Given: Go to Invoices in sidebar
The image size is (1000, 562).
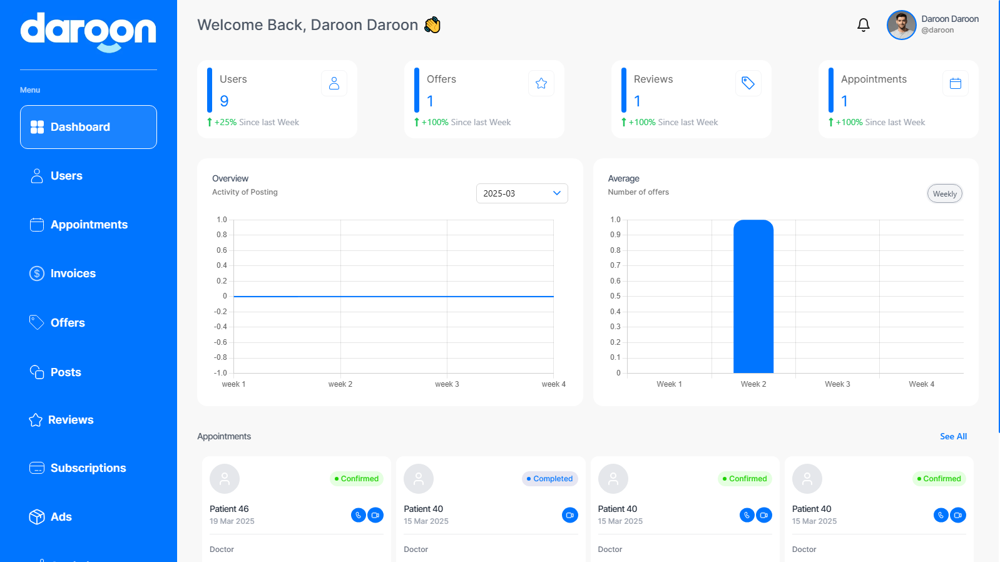Looking at the screenshot, I should [73, 273].
